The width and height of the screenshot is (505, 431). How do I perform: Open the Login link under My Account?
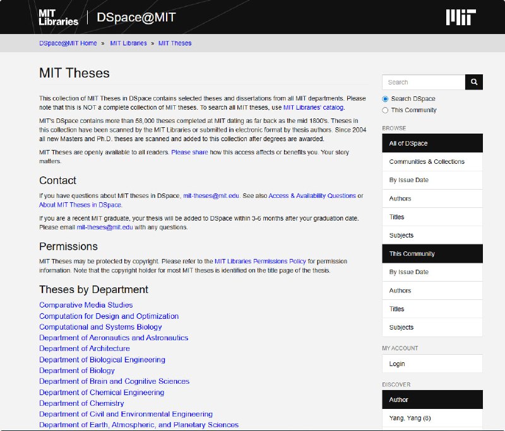397,364
